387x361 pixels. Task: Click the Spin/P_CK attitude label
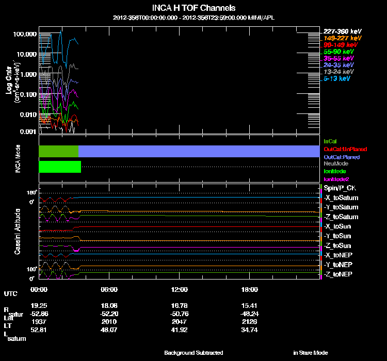(338, 189)
